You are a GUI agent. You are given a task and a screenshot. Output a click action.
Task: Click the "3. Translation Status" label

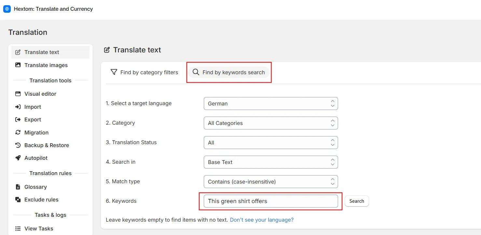point(131,142)
